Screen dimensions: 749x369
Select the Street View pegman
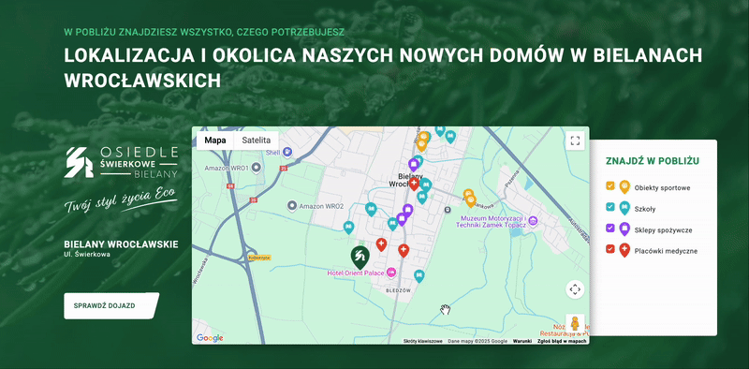coord(575,323)
